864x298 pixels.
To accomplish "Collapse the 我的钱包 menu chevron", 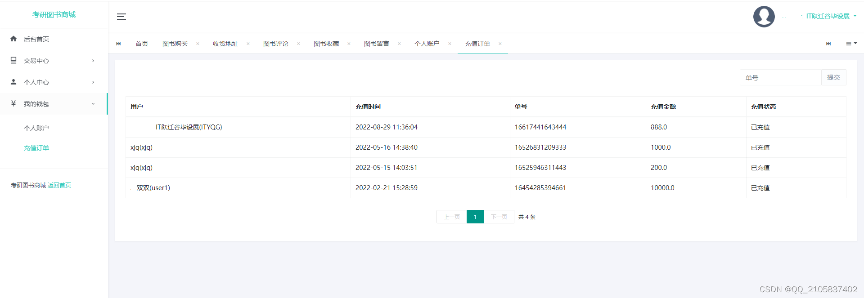I will pyautogui.click(x=93, y=104).
